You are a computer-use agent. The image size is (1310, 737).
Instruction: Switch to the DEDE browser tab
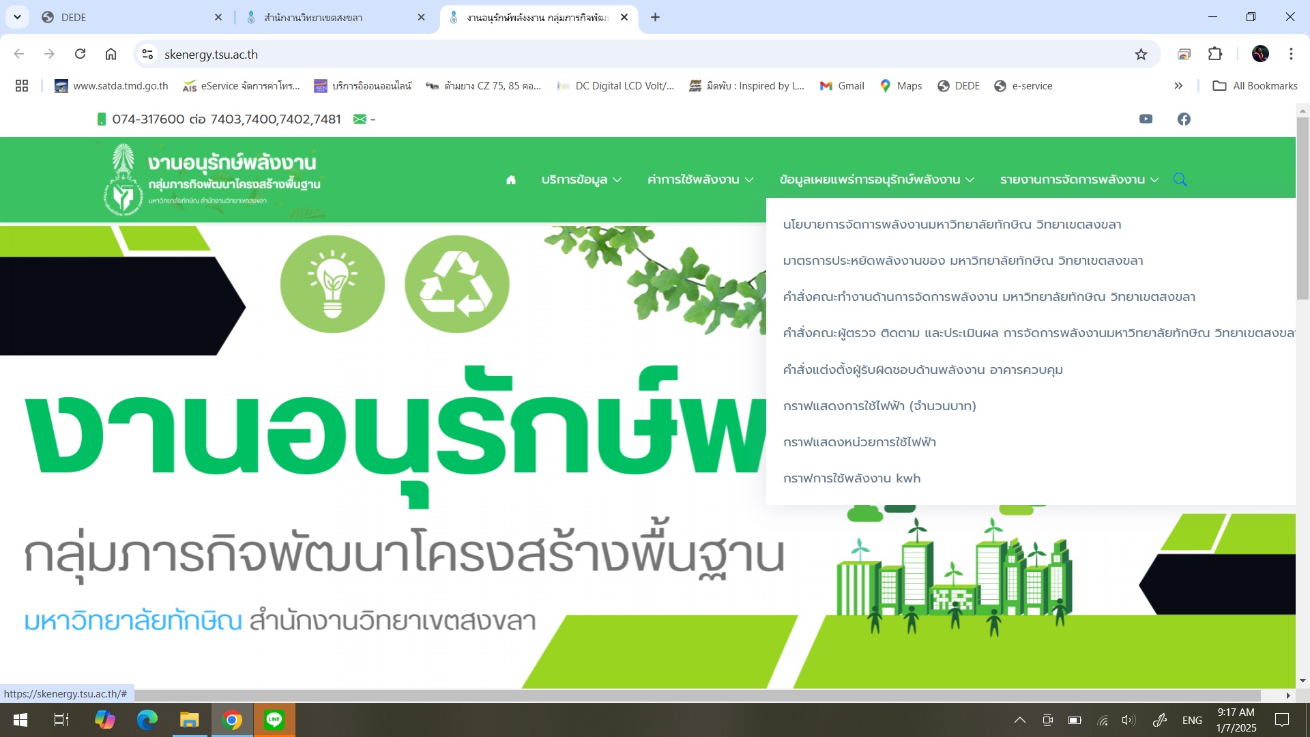click(x=130, y=17)
